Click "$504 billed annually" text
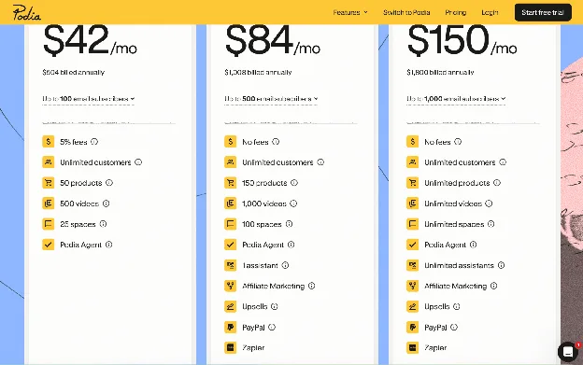The height and width of the screenshot is (365, 583). 73,73
